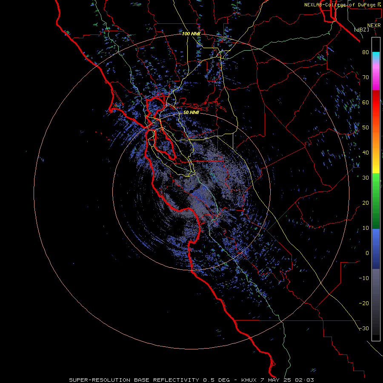Click the 0.5 DEG elevation text
The height and width of the screenshot is (383, 383).
(x=217, y=380)
